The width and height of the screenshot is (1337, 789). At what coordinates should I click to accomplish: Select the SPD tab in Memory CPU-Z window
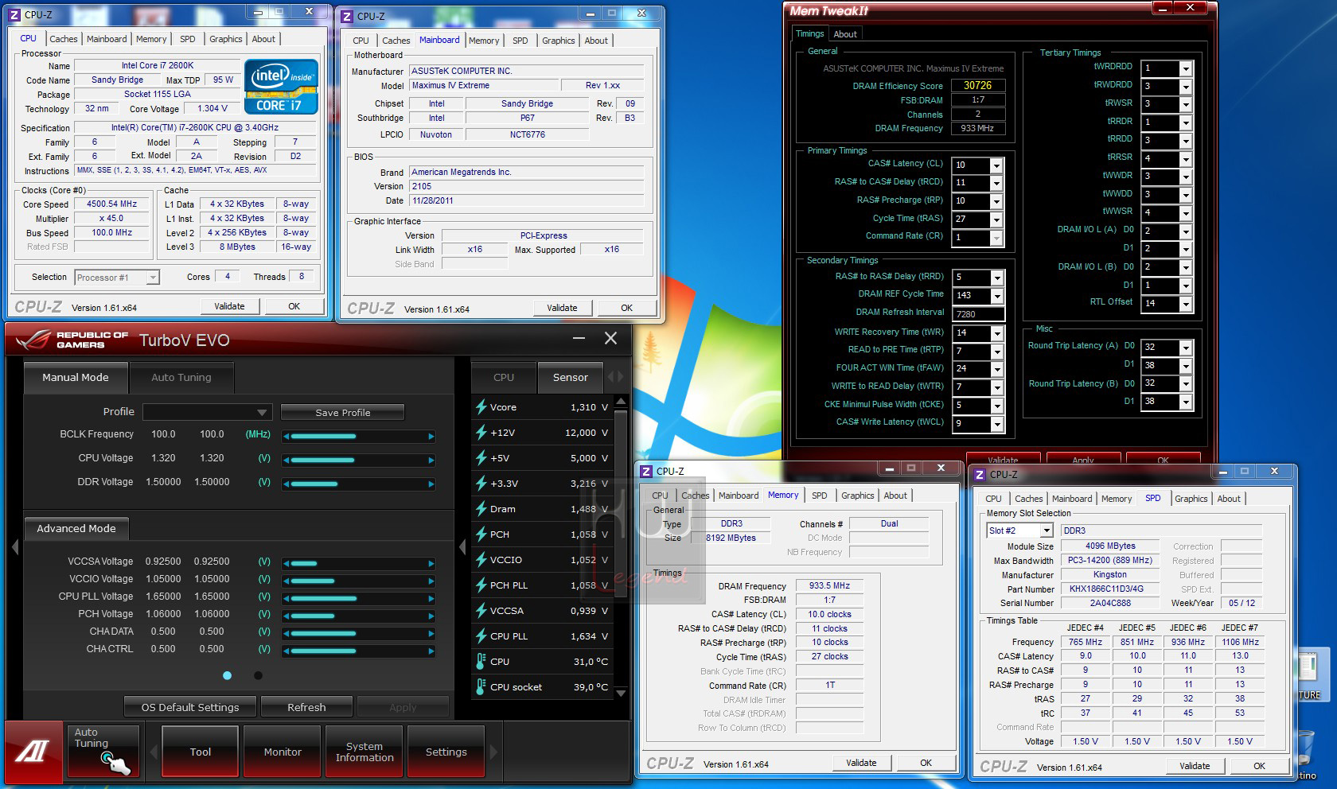(819, 496)
